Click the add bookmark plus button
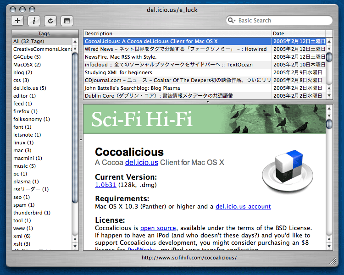 [17, 21]
